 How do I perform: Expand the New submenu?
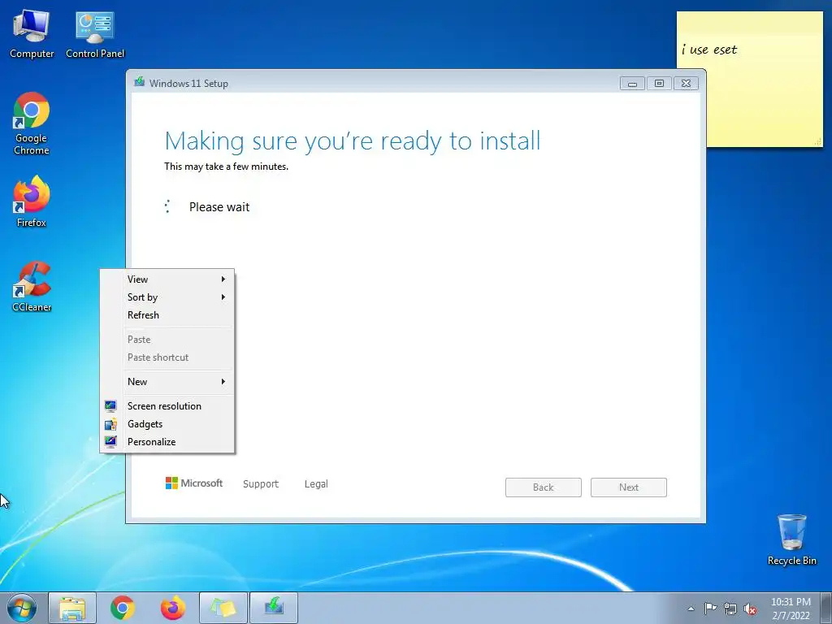(167, 382)
